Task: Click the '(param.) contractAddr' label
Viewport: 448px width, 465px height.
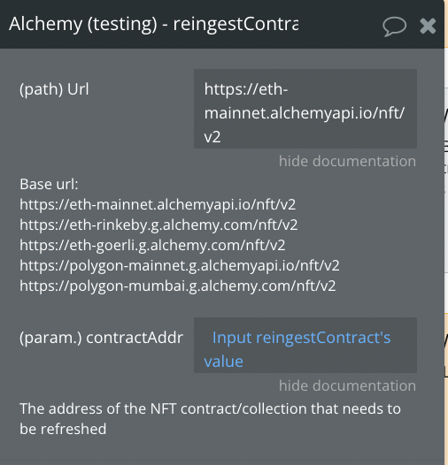Action: click(101, 338)
